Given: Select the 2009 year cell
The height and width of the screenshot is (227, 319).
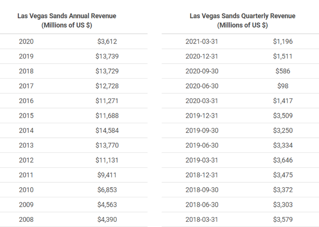Looking at the screenshot, I should pos(26,205).
